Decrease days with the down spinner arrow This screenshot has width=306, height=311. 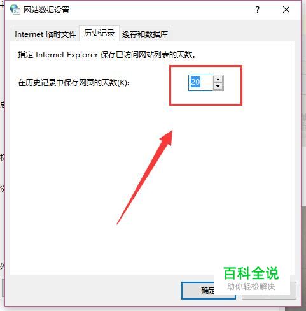coord(218,87)
